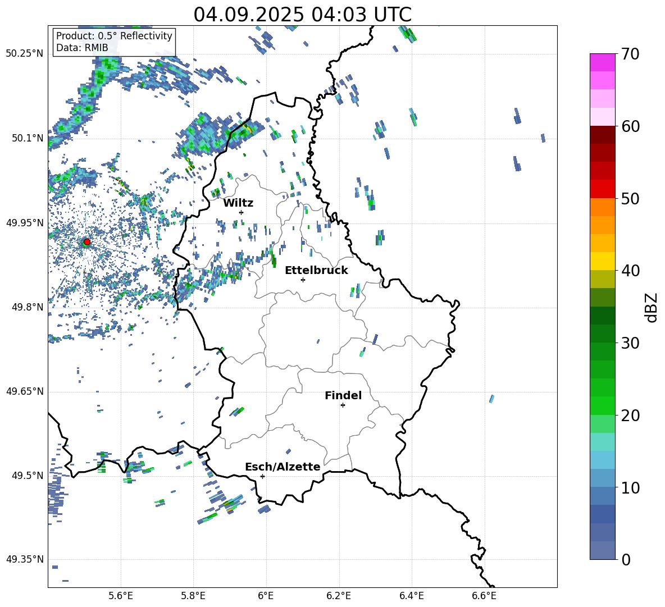Pick the dark maroon swatch below 60
Viewport: 665px width, 607px height.
(603, 135)
